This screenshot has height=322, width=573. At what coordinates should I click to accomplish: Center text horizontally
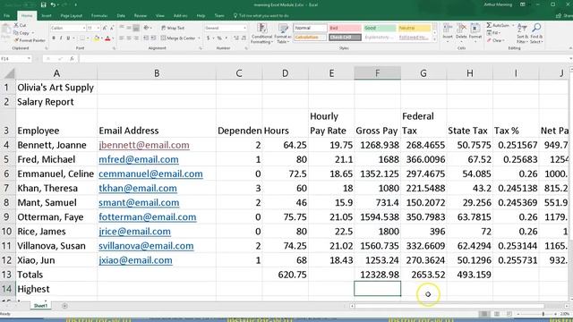pos(129,38)
